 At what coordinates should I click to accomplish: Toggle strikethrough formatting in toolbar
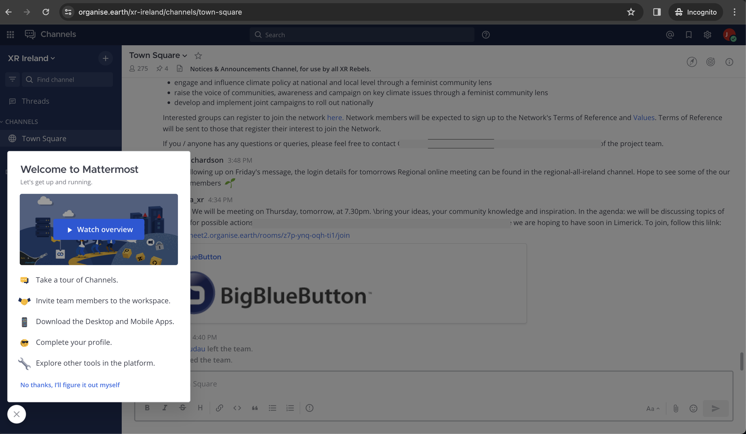(182, 408)
